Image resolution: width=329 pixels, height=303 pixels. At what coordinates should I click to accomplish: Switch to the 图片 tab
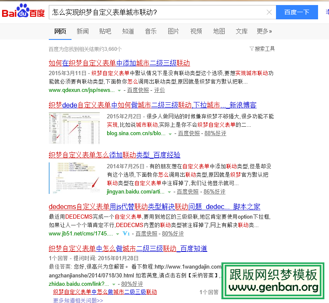[x=173, y=31]
